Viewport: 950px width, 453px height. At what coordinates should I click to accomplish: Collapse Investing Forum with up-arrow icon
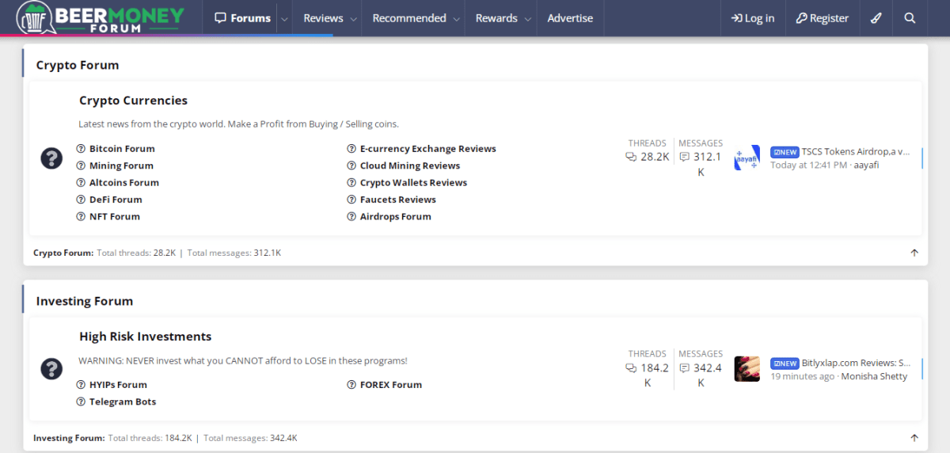tap(914, 438)
